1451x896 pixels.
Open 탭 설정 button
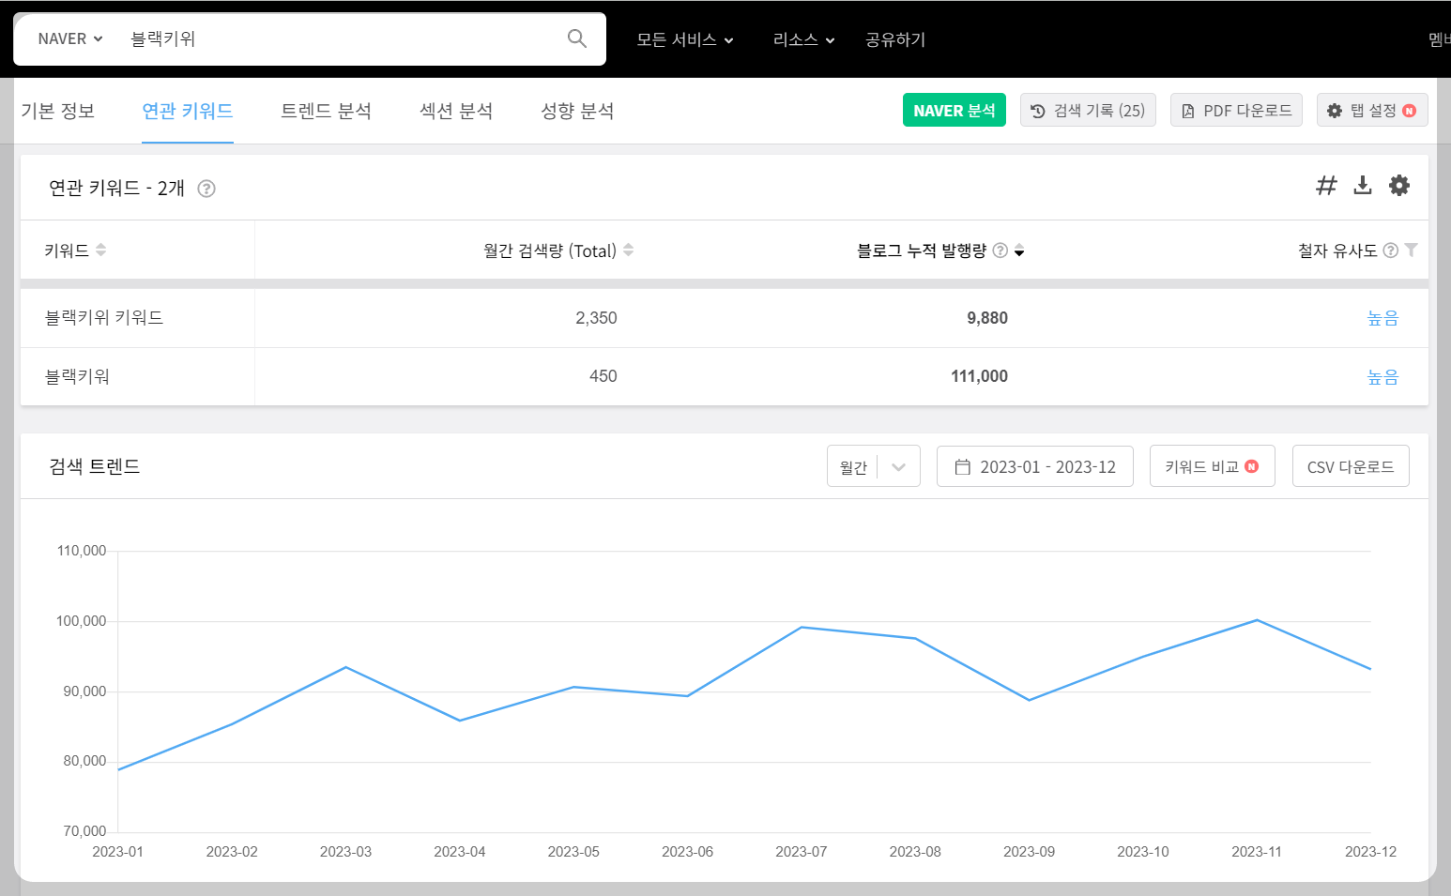tap(1372, 110)
